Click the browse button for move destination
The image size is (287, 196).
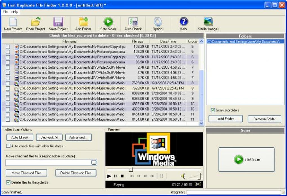click(x=94, y=162)
